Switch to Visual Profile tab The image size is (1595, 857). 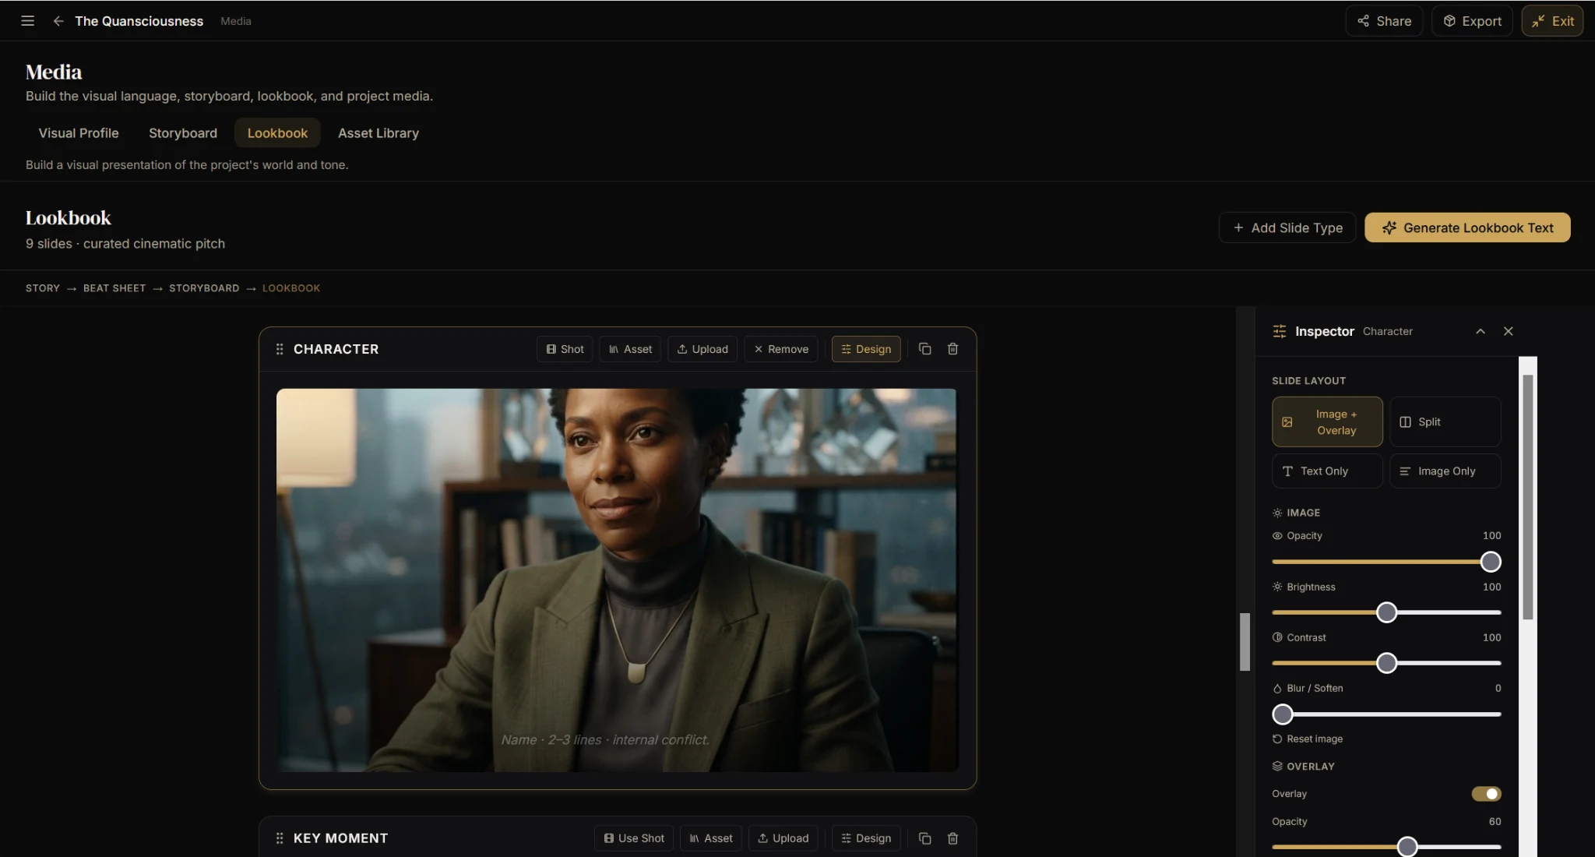[x=79, y=133]
